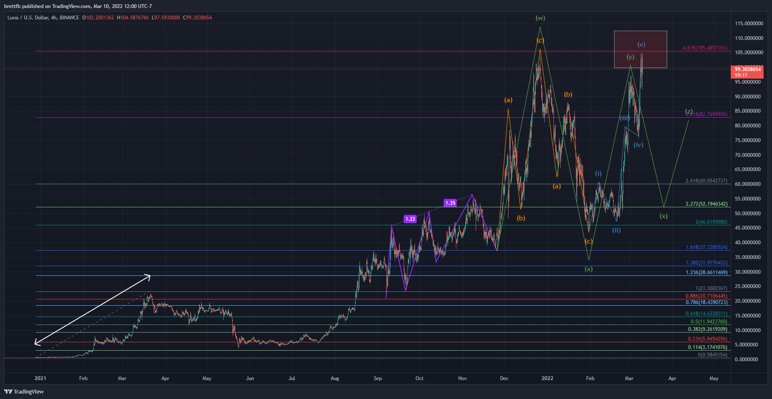Click the Fibonacci label 0.886(20.7106445)

tap(706, 296)
